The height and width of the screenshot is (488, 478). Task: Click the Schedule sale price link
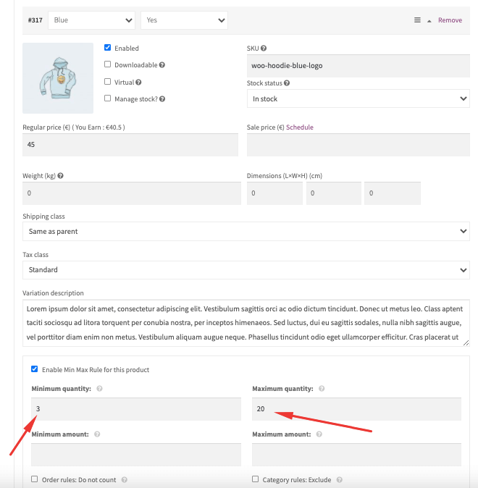(300, 127)
